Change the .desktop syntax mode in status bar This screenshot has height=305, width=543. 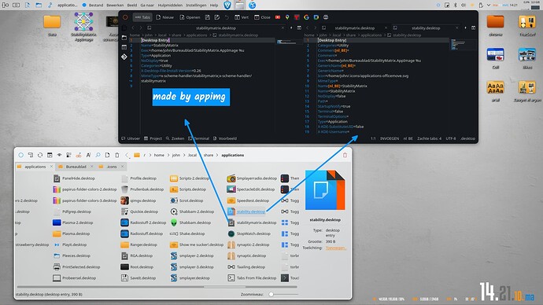tap(467, 138)
